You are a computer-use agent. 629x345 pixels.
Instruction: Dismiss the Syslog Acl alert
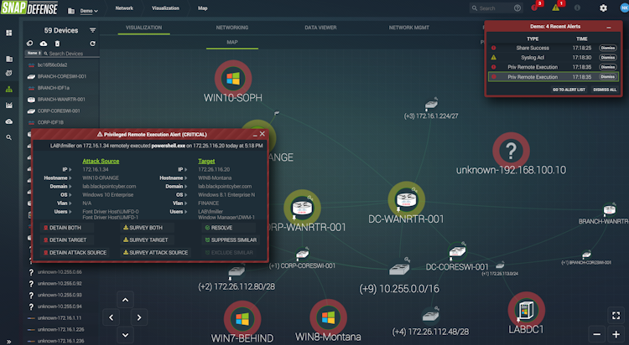[608, 58]
